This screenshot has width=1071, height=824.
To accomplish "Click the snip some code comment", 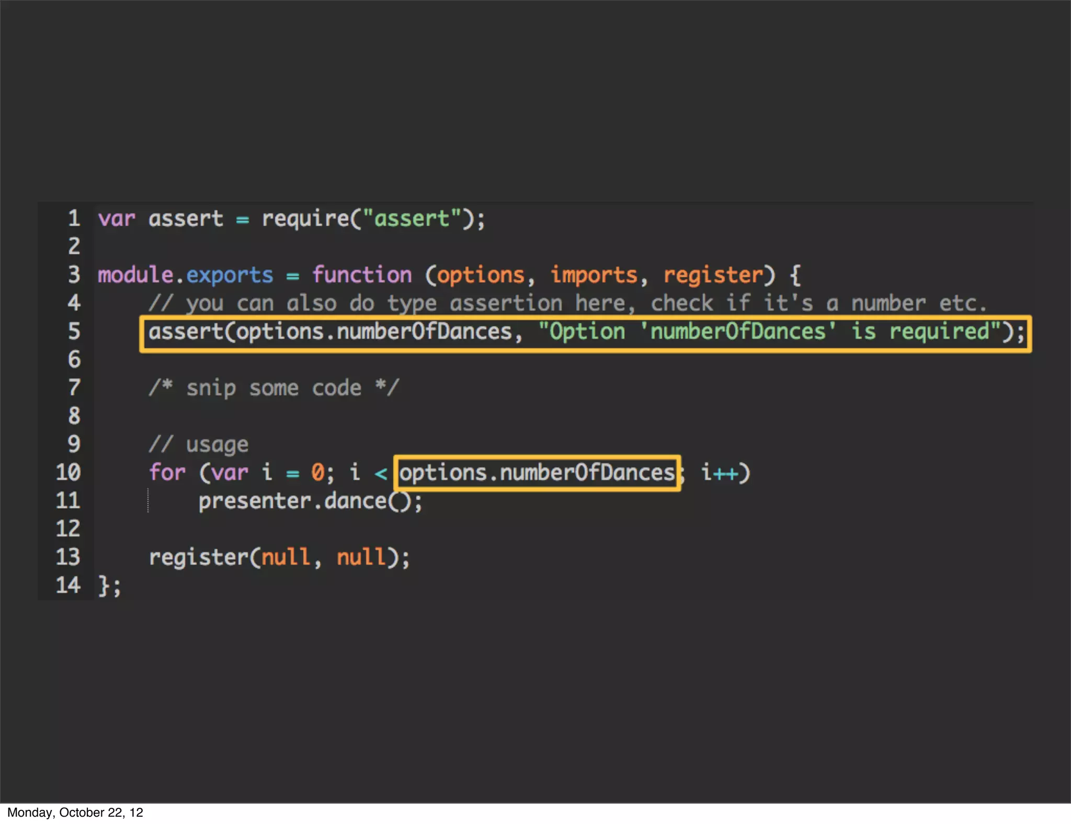I will tap(274, 388).
